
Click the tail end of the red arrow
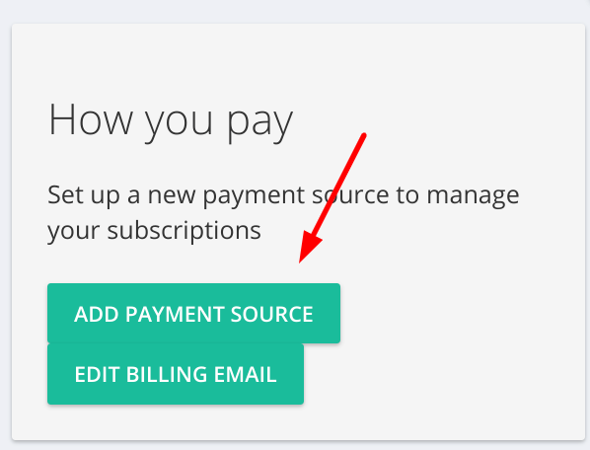click(363, 135)
